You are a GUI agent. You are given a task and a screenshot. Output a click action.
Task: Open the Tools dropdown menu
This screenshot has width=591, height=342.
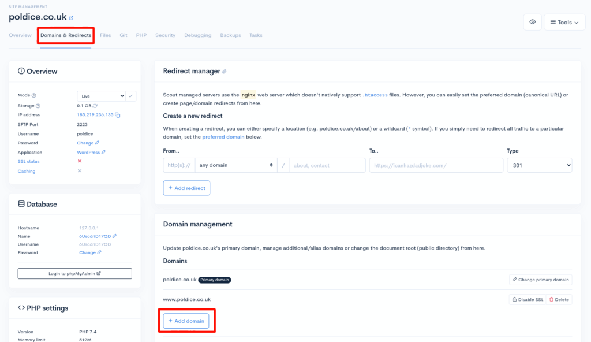coord(564,22)
